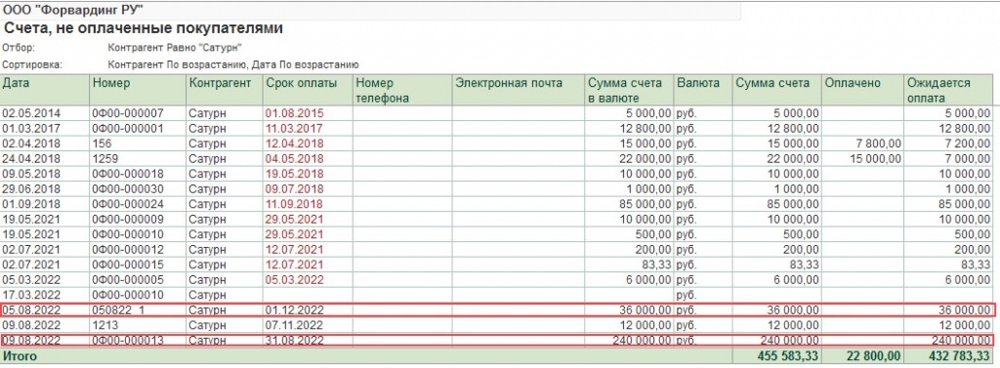1000x368 pixels.
Task: Click the due date 31.08.2022
Action: (x=295, y=341)
